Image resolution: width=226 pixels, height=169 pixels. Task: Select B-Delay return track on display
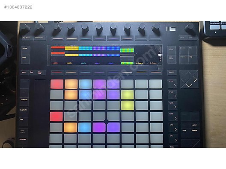click(153, 63)
